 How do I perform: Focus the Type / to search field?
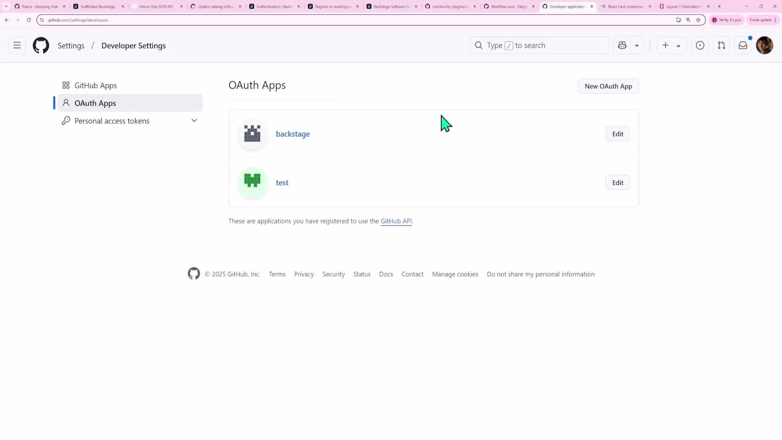[539, 45]
